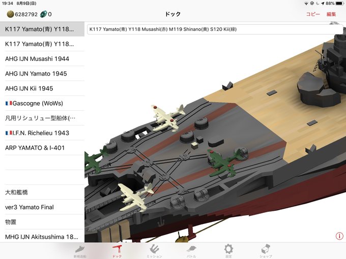Select AHG IJN Yamato 1945
Viewport: 346px width, 259px height.
[x=42, y=74]
